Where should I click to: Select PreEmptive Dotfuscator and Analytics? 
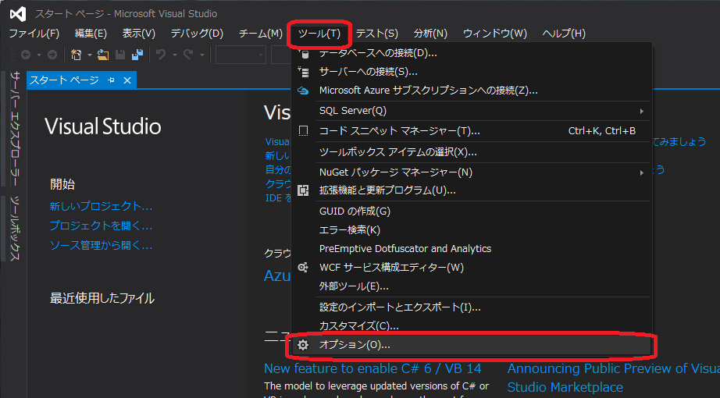pos(472,249)
